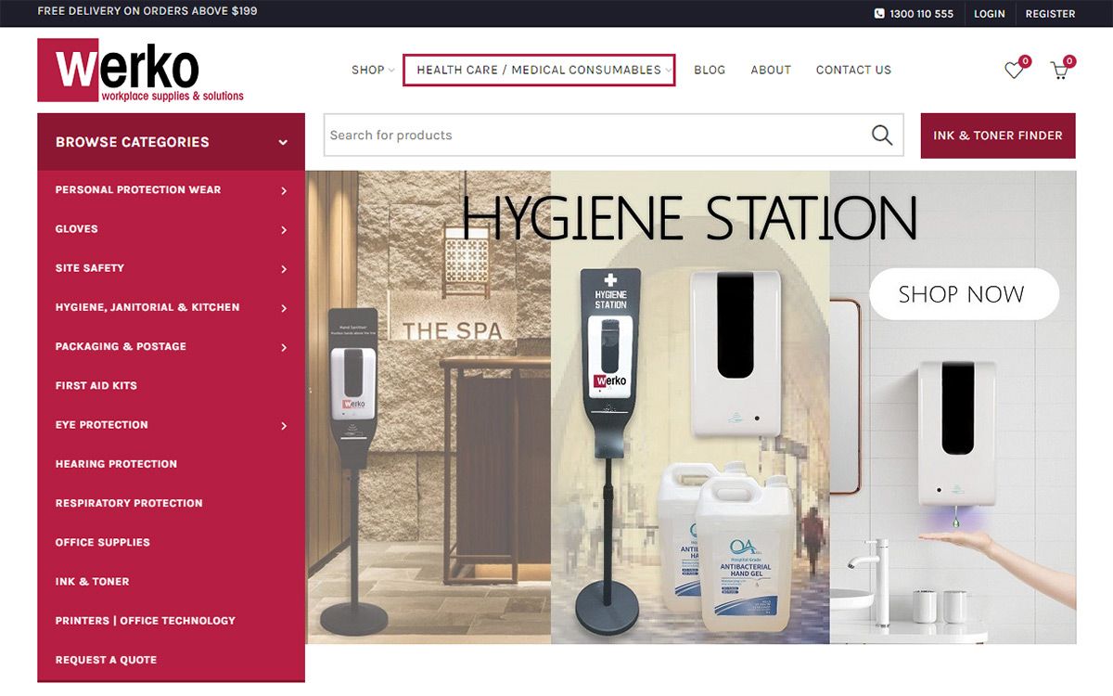The width and height of the screenshot is (1113, 696).
Task: Open Eye Protection category link
Action: 102,424
